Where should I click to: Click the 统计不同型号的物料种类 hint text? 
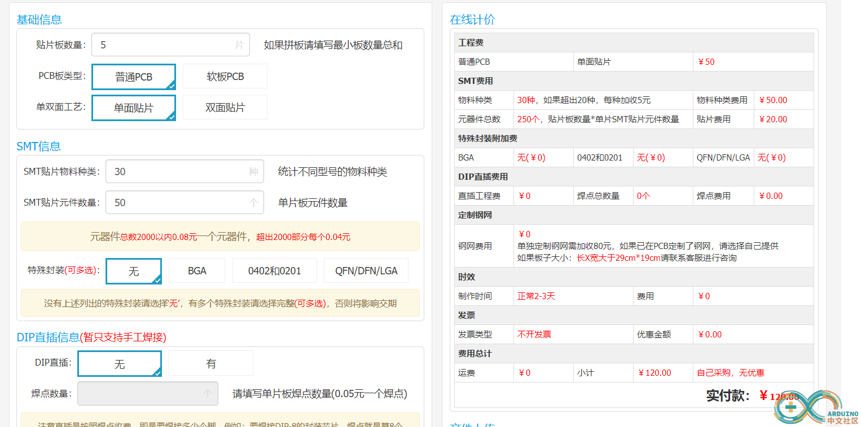tap(332, 172)
